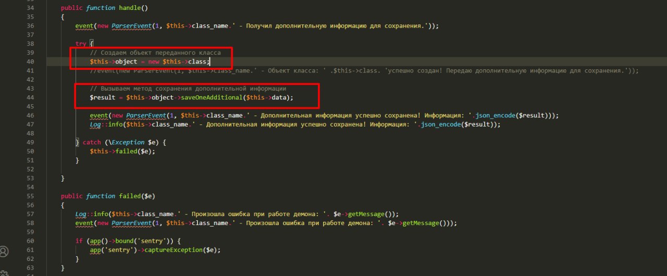
Task: Click line number 49 in the gutter
Action: pyautogui.click(x=30, y=142)
